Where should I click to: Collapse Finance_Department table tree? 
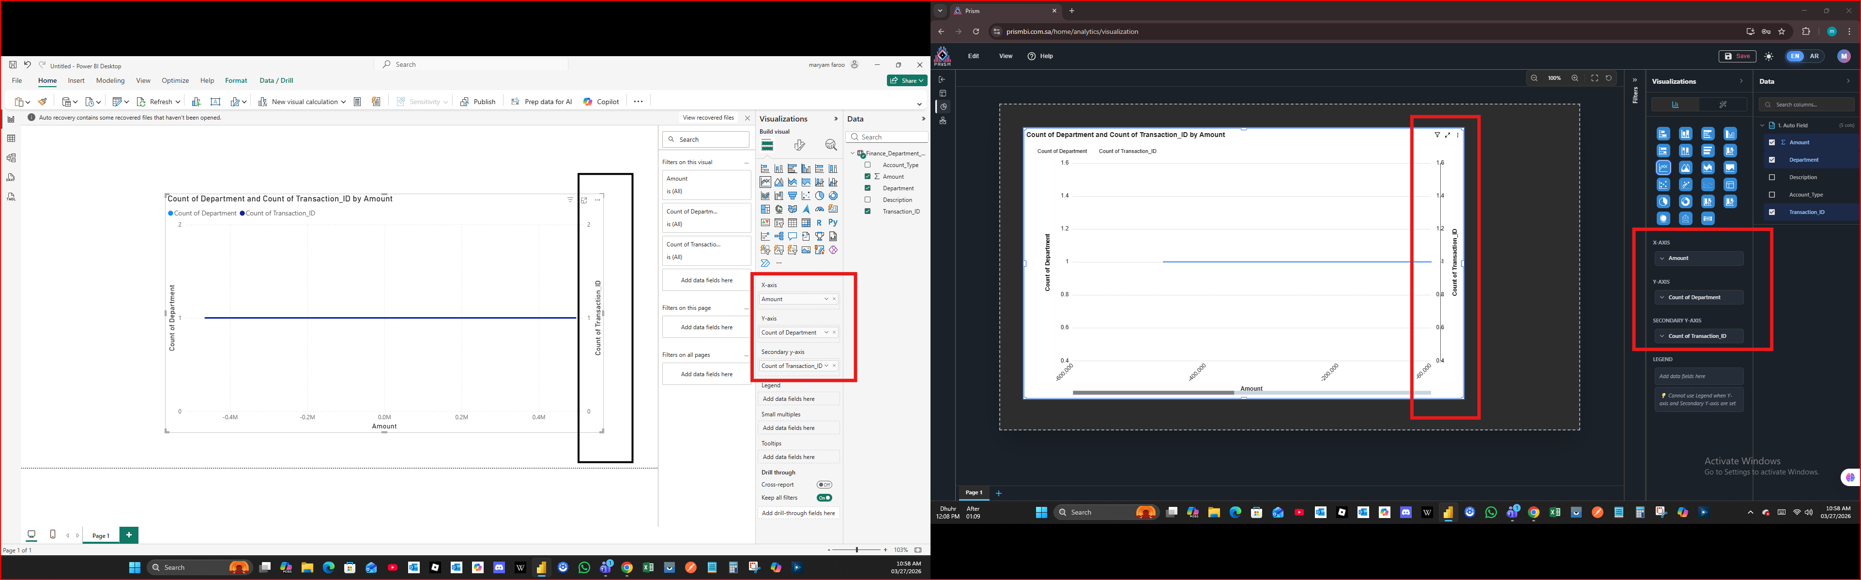click(x=853, y=153)
